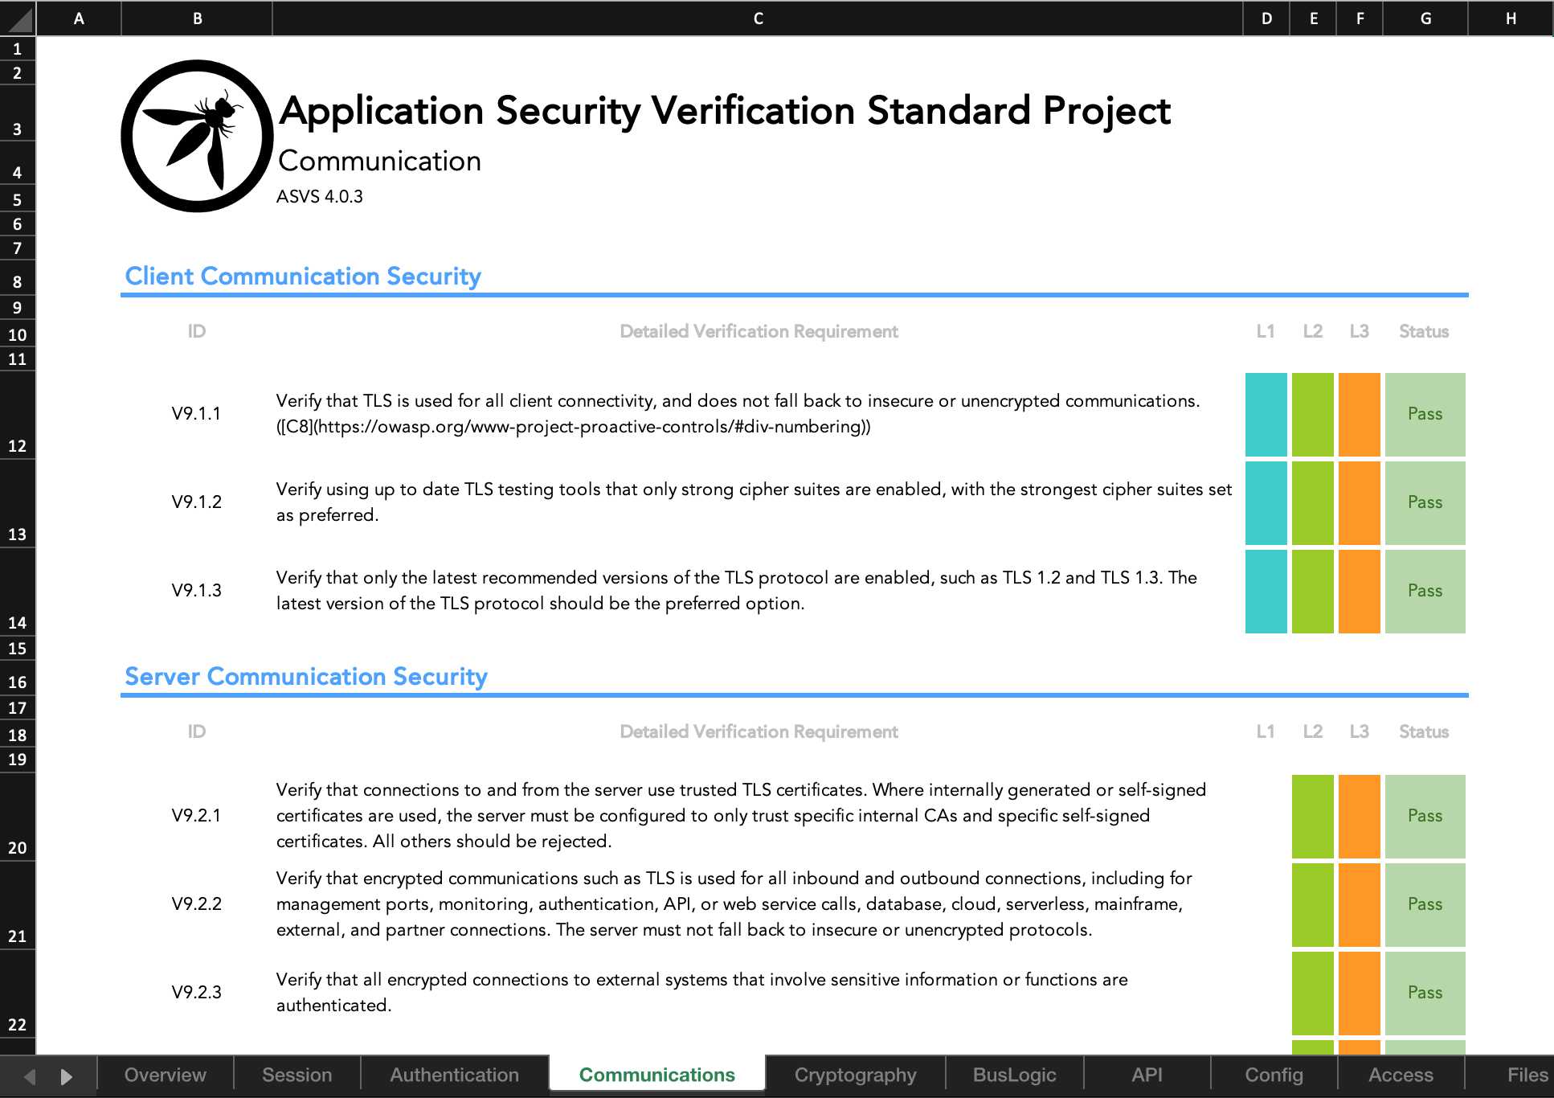Select the L1 level indicator for V9.2.1
This screenshot has height=1098, width=1554.
pos(1263,815)
